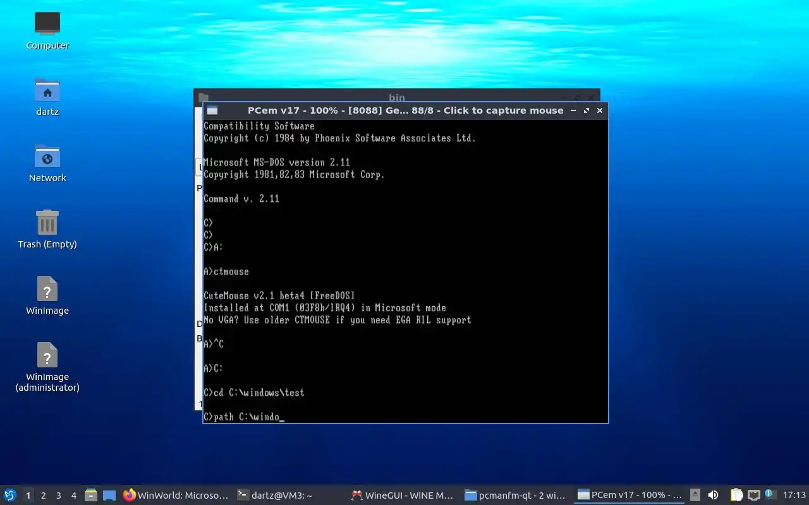
Task: Click the 'Command v. 2.11' line
Action: [x=241, y=199]
